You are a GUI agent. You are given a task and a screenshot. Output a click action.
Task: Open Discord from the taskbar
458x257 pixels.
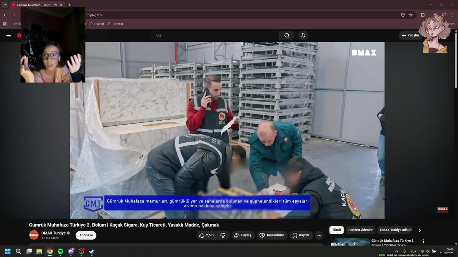(71, 251)
